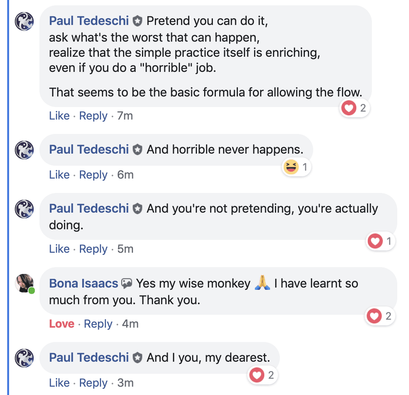Click the 7m timestamp on the 'Pretend you can do it' comment
This screenshot has height=395, width=409.
tap(125, 116)
